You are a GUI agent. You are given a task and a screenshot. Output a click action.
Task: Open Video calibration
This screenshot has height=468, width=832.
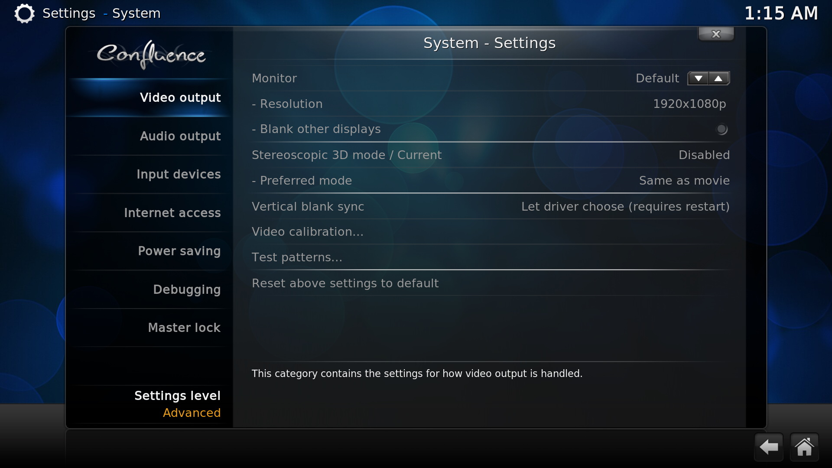(491, 232)
